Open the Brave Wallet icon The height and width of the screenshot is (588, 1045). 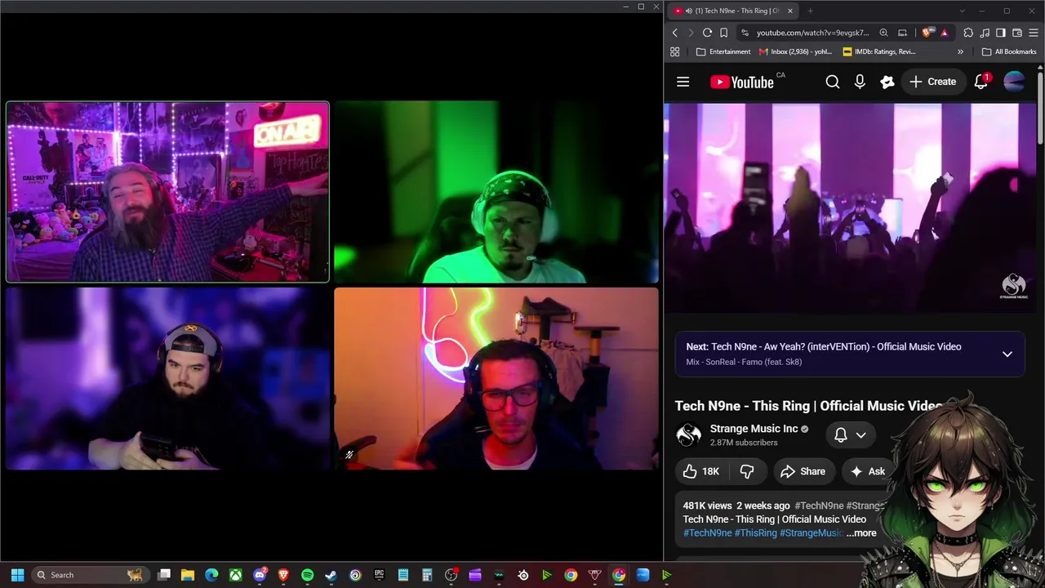[1017, 33]
